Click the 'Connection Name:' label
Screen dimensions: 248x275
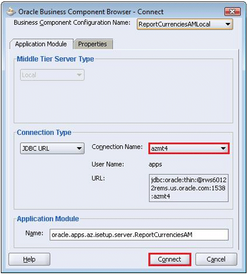tap(117, 147)
